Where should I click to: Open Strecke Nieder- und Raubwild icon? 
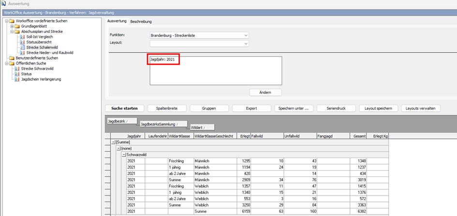(x=22, y=53)
